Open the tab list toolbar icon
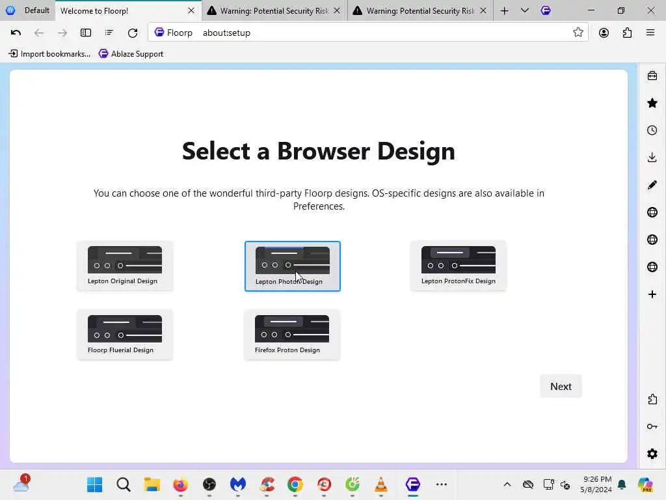Image resolution: width=666 pixels, height=500 pixels. point(109,33)
